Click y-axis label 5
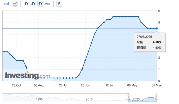The image size is (179, 104). point(159,23)
